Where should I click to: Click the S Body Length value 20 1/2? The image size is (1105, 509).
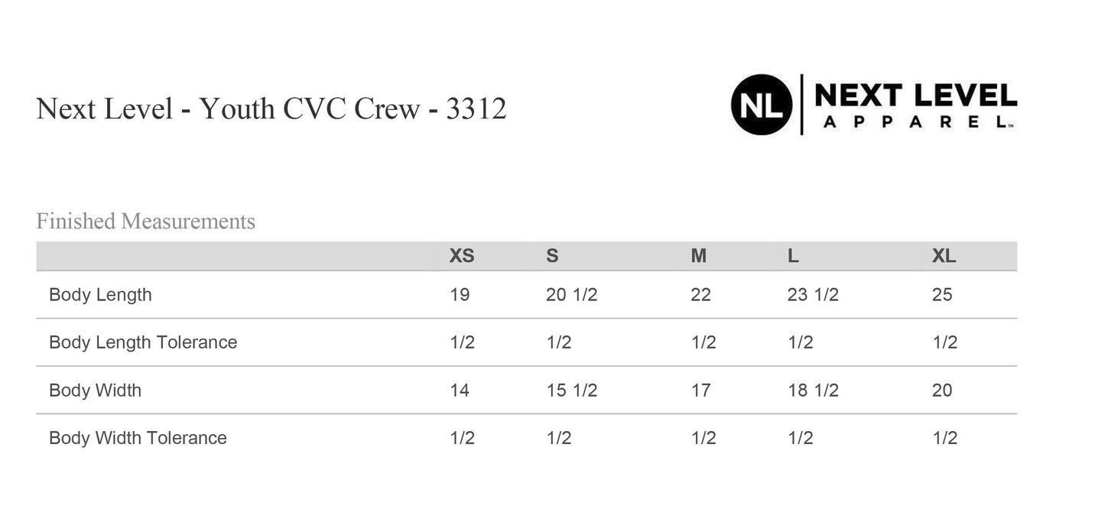pyautogui.click(x=571, y=295)
